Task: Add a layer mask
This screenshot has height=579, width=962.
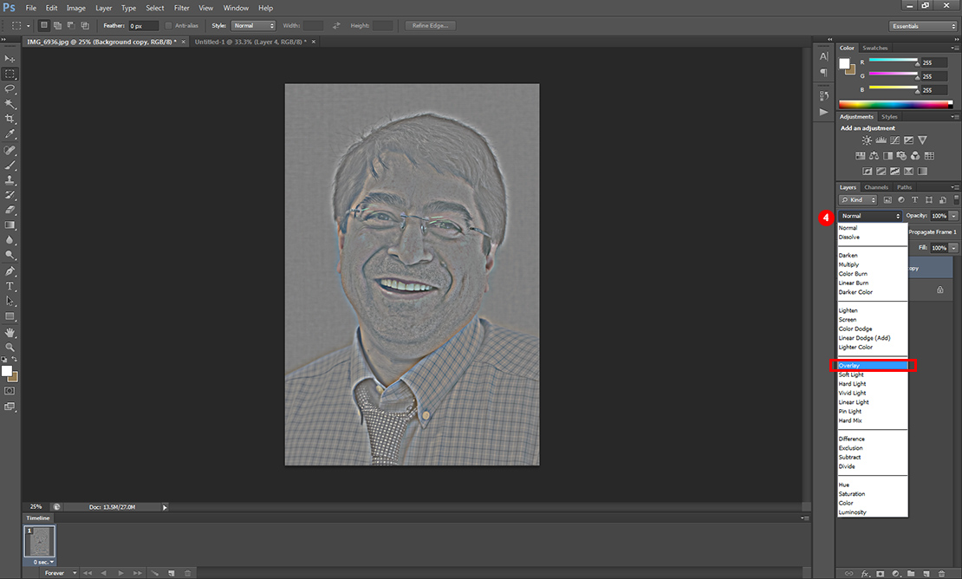Action: (x=881, y=574)
